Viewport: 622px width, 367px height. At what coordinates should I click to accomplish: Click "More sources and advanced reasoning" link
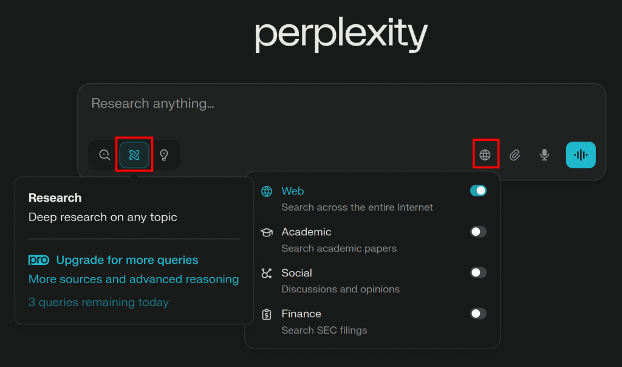(134, 280)
